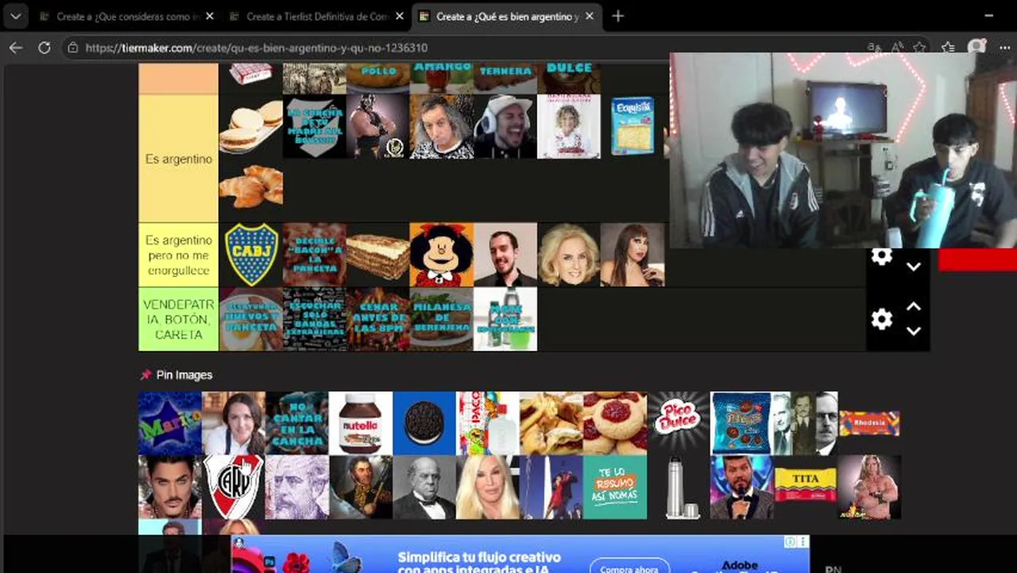Viewport: 1017px width, 573px height.
Task: Choose the Paco perfume bottle image
Action: click(488, 423)
